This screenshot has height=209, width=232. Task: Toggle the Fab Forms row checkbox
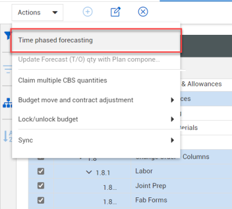41,200
